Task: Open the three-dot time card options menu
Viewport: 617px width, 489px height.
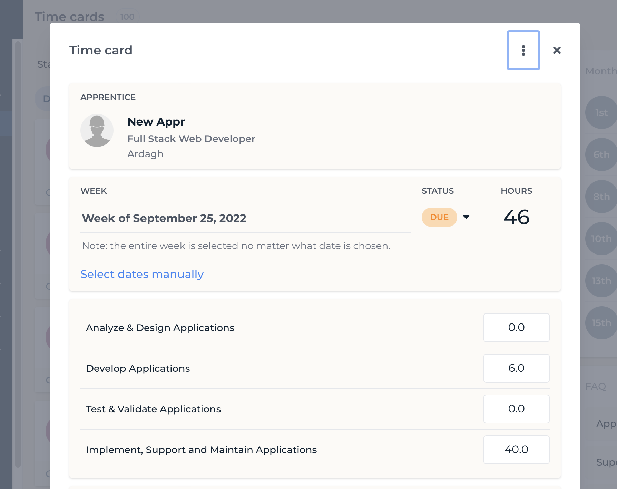Action: pyautogui.click(x=523, y=50)
